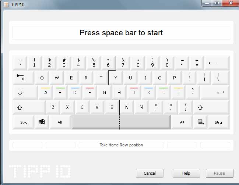This screenshot has height=185, width=239.
Task: Click the left Alt key
Action: click(x=60, y=122)
